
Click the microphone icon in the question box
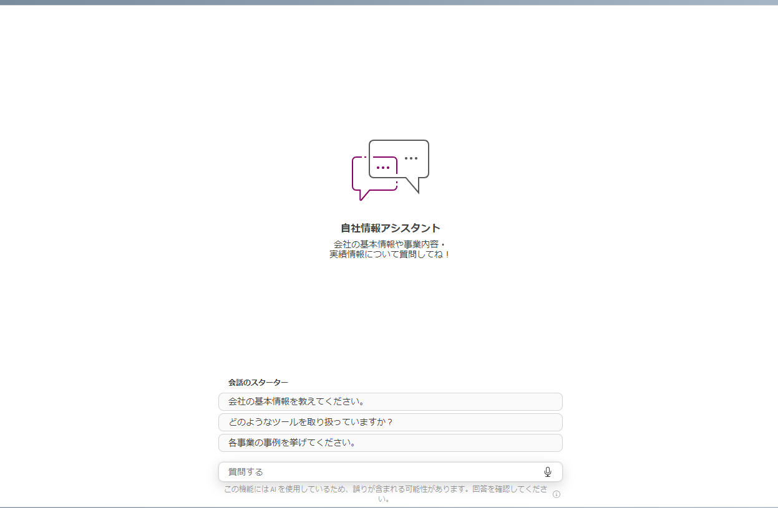[x=548, y=472]
